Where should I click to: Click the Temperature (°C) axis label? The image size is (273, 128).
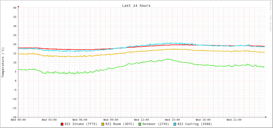click(x=3, y=62)
